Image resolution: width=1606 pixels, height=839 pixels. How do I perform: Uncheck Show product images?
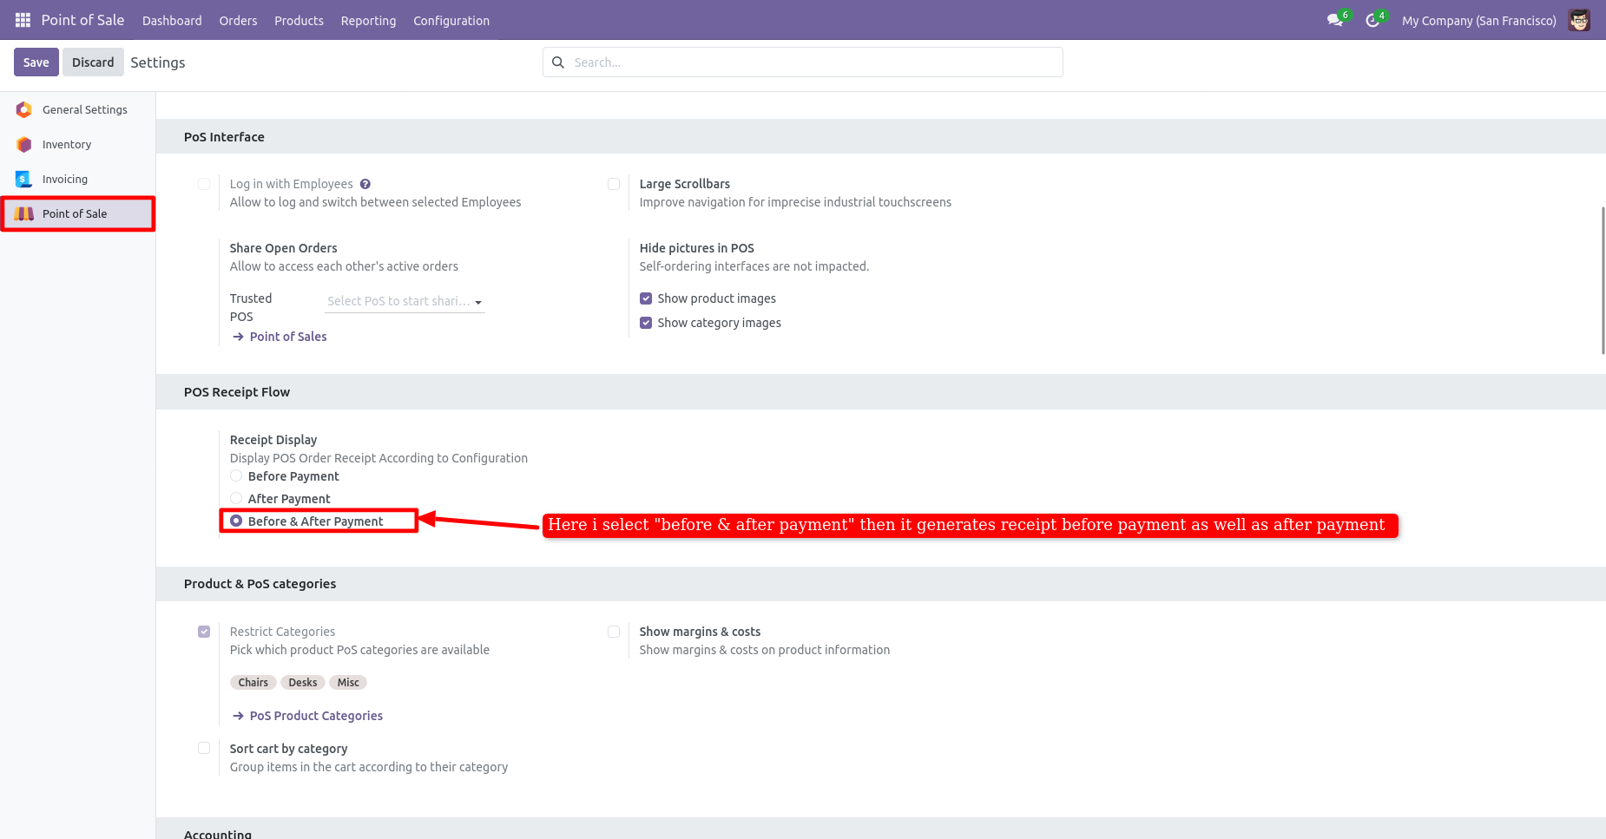click(646, 298)
